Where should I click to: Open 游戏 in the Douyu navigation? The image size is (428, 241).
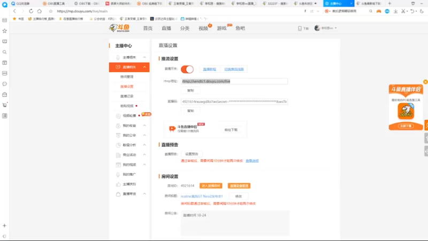221,28
